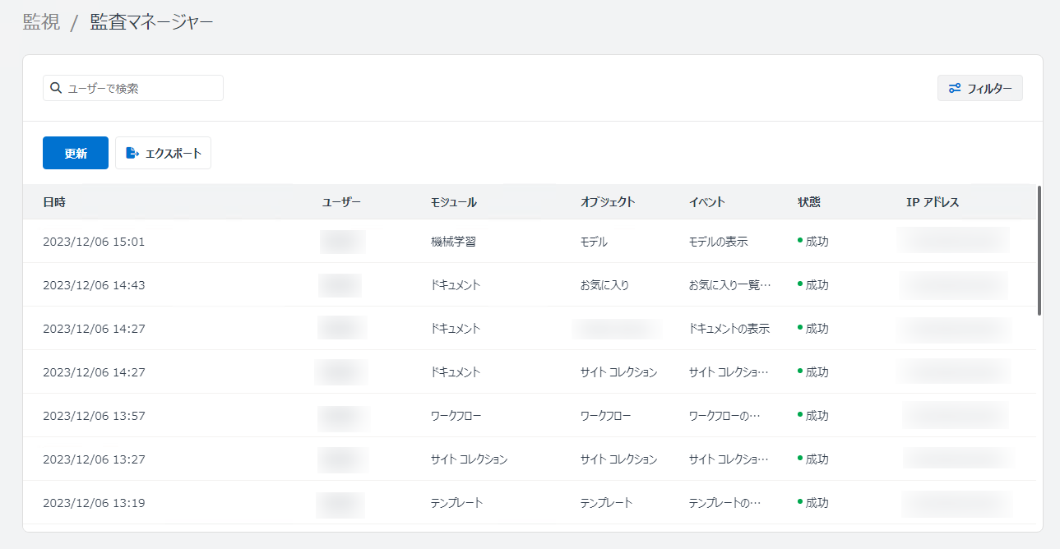Select 監査マネージャー in the breadcrumb

point(149,22)
